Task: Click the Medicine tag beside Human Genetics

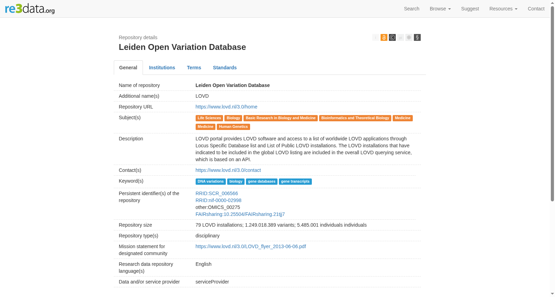Action: 205,127
